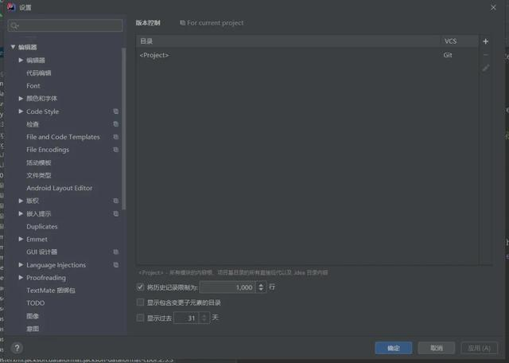Click project icon beside File Encodings

pos(115,150)
